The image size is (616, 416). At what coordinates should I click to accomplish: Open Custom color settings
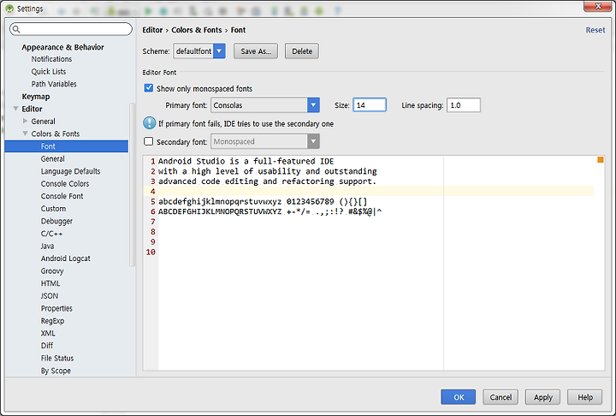[53, 209]
